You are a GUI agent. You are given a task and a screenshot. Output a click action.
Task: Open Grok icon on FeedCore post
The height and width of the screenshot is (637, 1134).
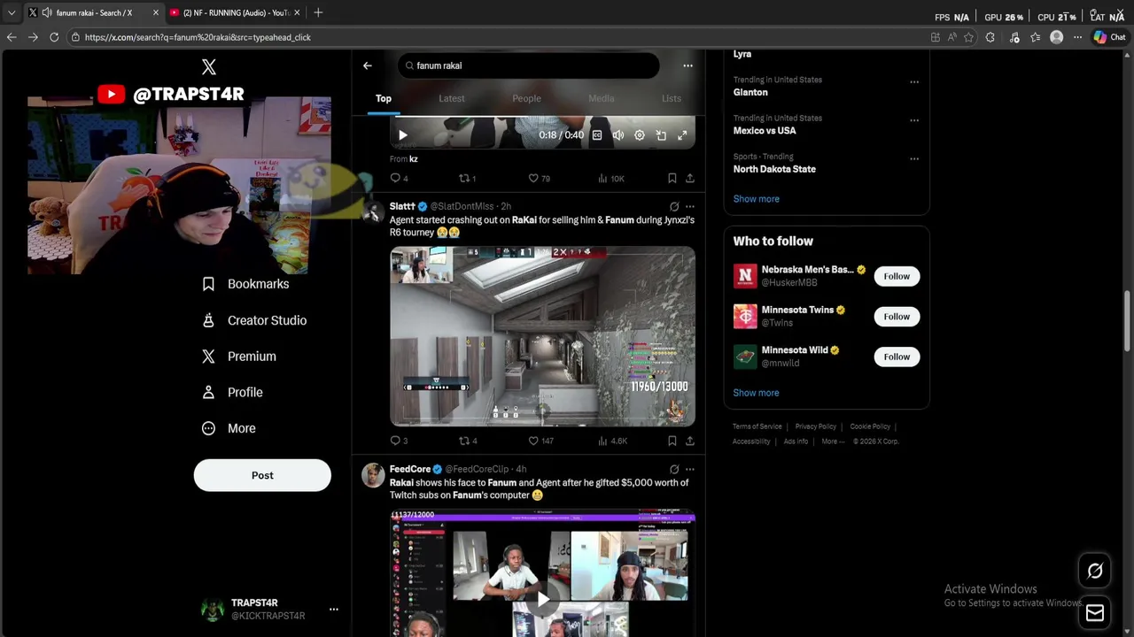coord(674,469)
